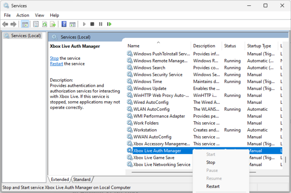The width and height of the screenshot is (291, 193).
Task: Open the Action menu
Action: [22, 15]
